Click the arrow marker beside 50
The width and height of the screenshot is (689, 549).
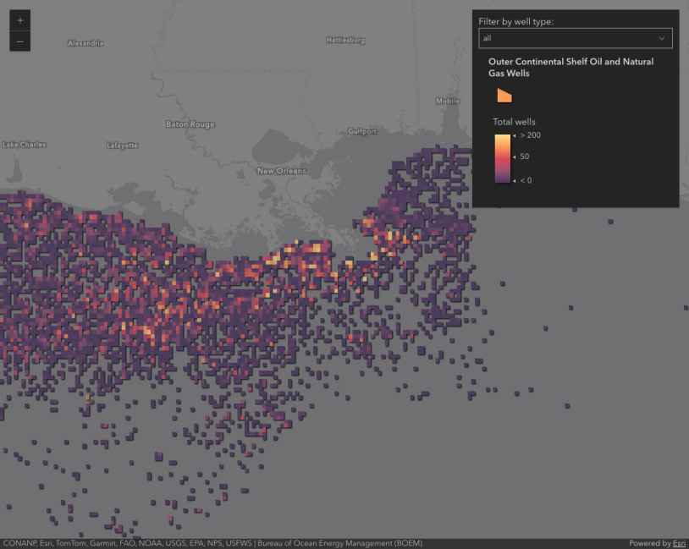[x=515, y=156]
